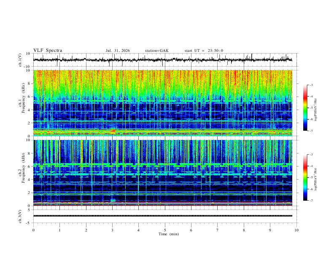The image size is (334, 258).
Task: Click the VLF Spectra title text
Action: click(x=48, y=51)
